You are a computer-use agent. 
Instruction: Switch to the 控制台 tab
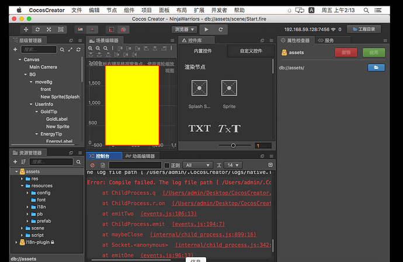click(104, 156)
